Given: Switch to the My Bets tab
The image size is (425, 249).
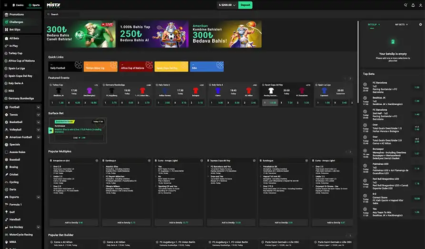Looking at the screenshot, I should [401, 25].
